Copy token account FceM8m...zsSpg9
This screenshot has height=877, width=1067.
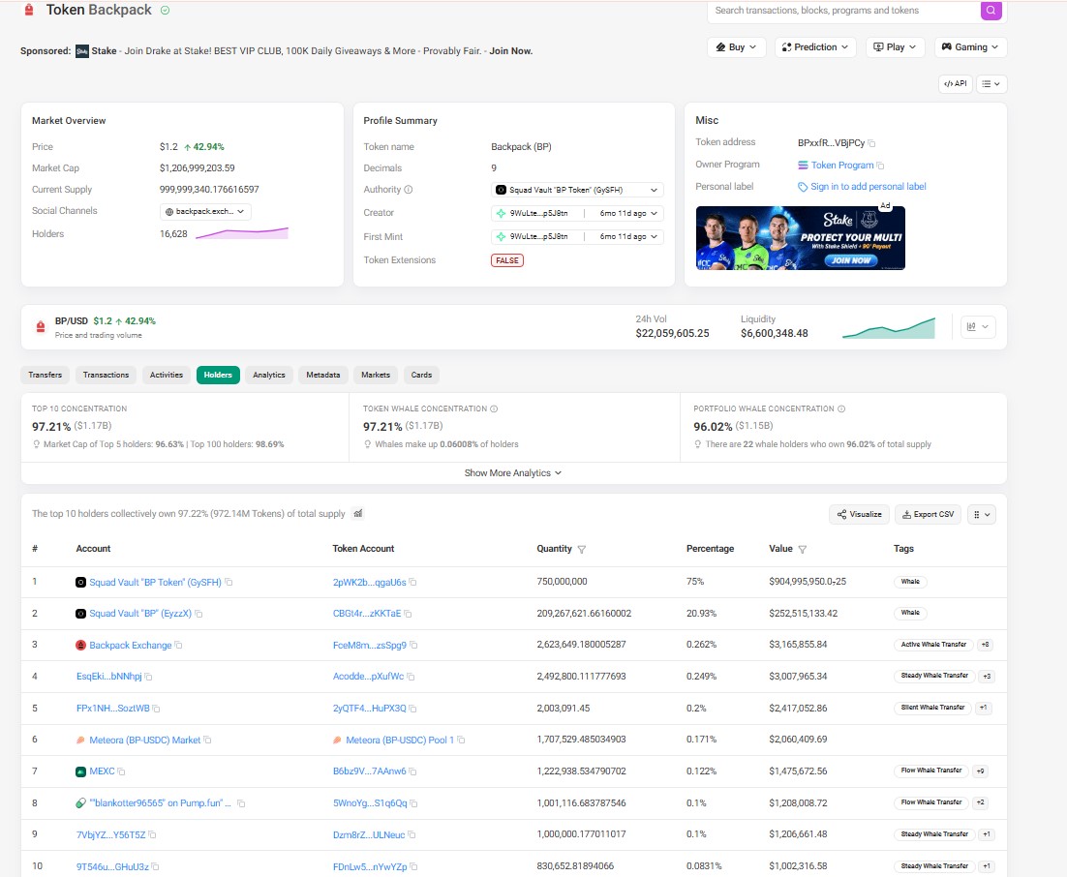413,645
